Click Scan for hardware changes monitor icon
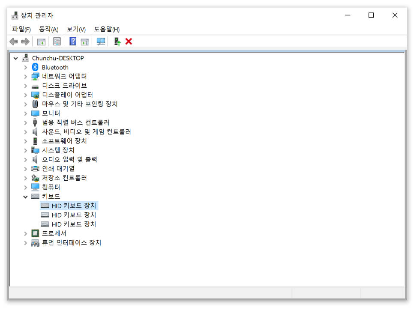The height and width of the screenshot is (310, 414). [x=101, y=42]
